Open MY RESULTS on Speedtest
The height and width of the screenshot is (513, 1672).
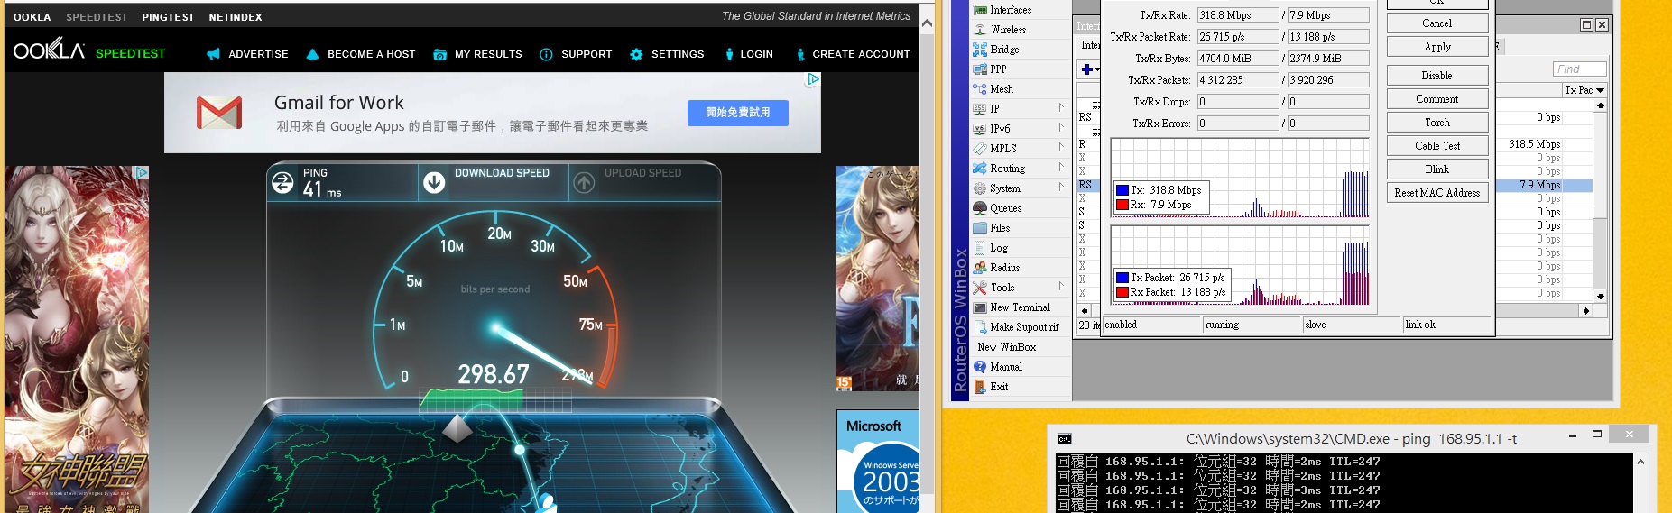click(477, 54)
